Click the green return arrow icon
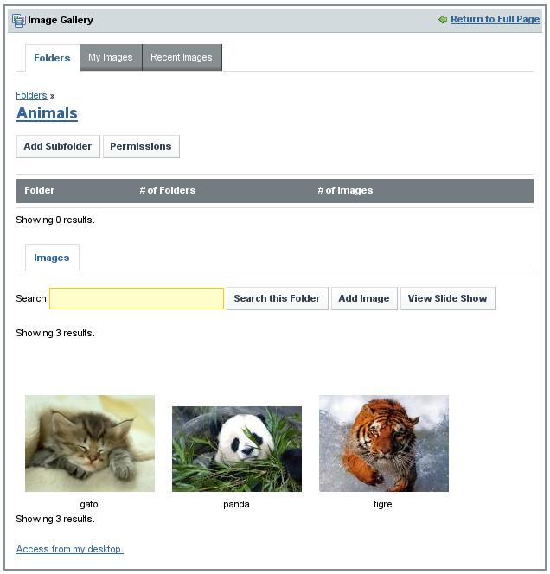 pyautogui.click(x=443, y=20)
